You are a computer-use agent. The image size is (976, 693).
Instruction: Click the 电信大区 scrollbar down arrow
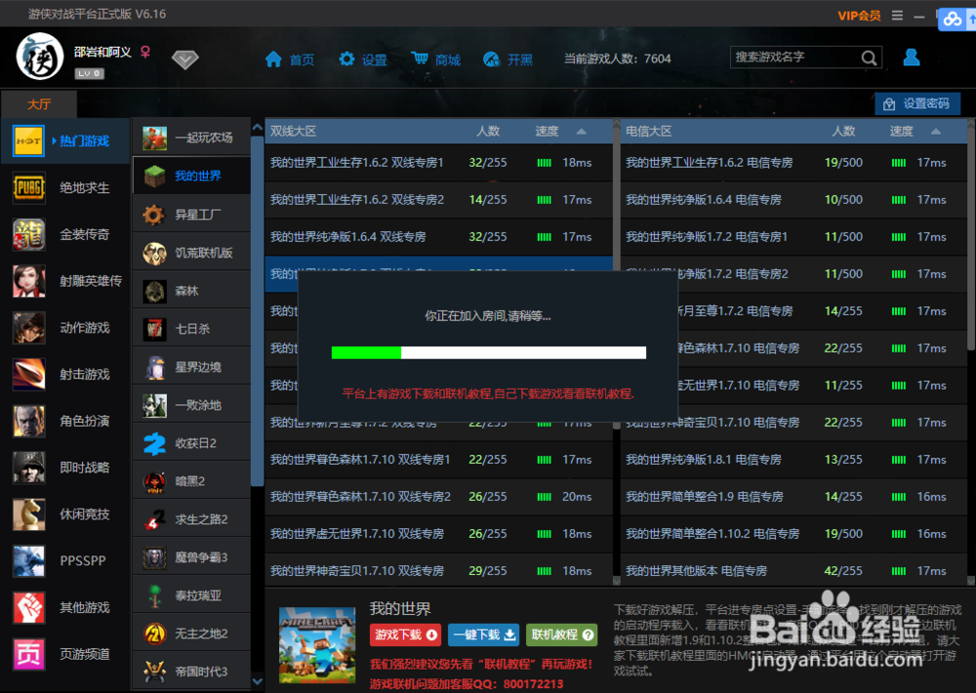[971, 581]
